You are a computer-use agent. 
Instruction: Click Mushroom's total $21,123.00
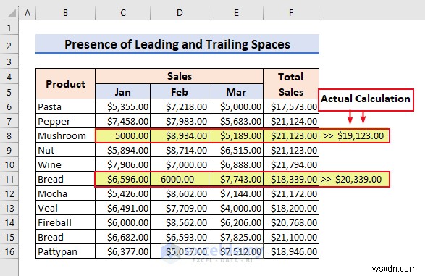point(291,135)
